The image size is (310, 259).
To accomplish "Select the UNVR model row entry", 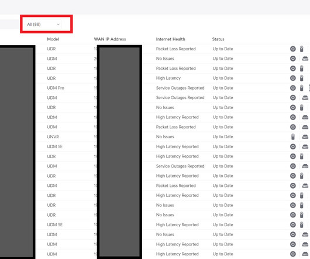I will (x=53, y=137).
